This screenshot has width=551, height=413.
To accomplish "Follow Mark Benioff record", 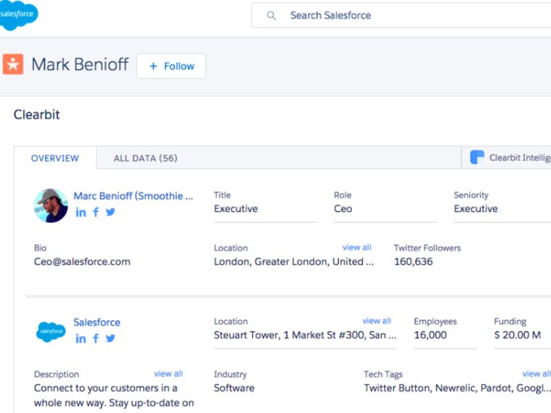I will (x=171, y=66).
